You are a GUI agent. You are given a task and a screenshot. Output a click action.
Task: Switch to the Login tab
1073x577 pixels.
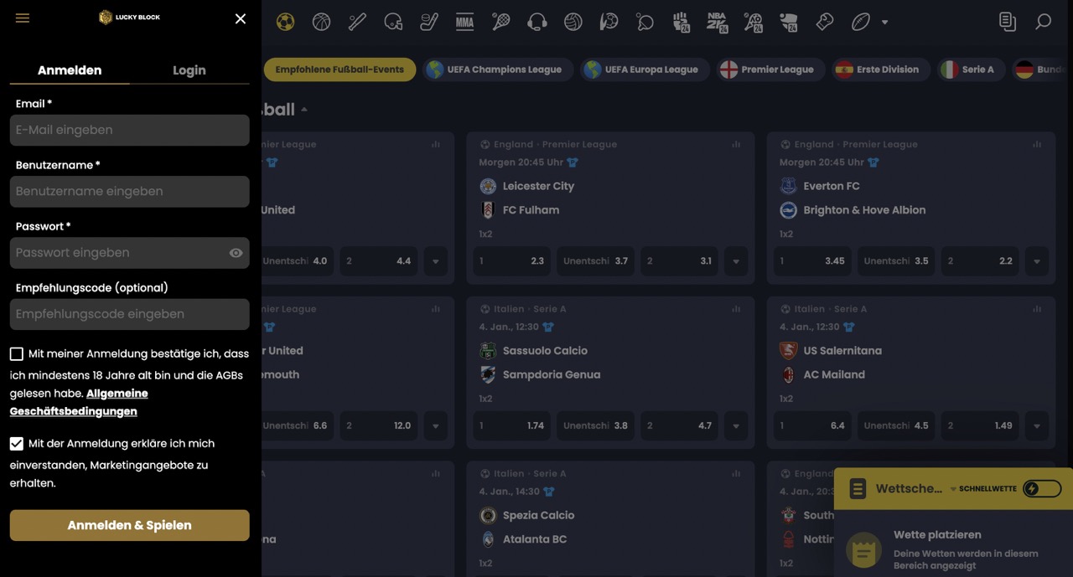click(x=189, y=70)
